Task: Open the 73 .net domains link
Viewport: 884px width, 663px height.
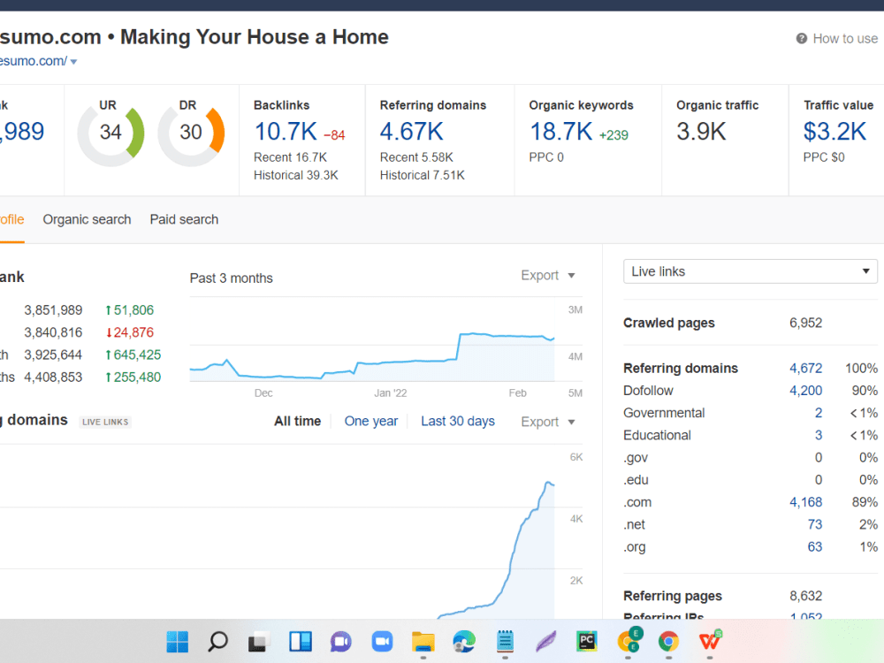Action: coord(815,525)
